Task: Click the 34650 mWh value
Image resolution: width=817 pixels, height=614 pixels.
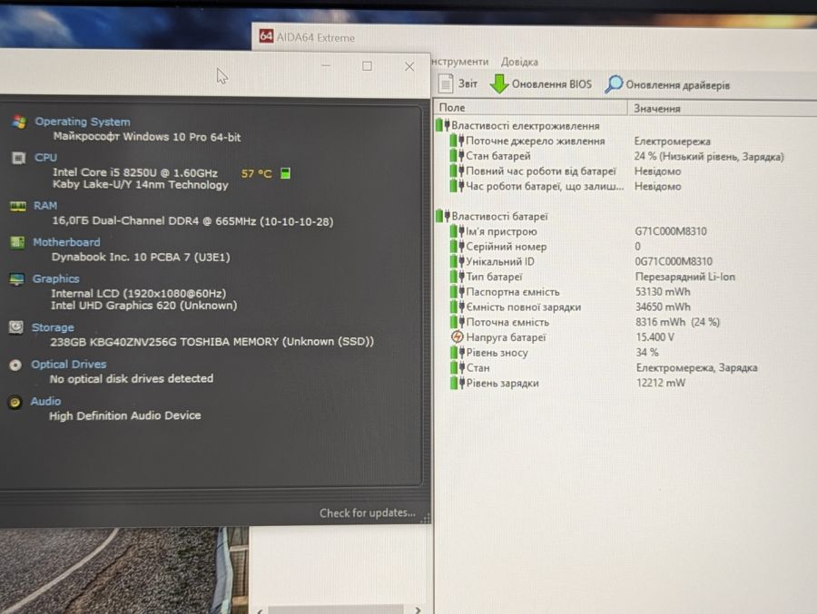Action: 663,307
